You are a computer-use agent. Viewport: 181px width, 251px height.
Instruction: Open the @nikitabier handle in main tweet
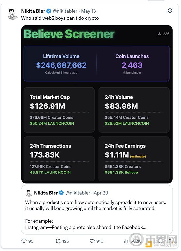[65, 11]
